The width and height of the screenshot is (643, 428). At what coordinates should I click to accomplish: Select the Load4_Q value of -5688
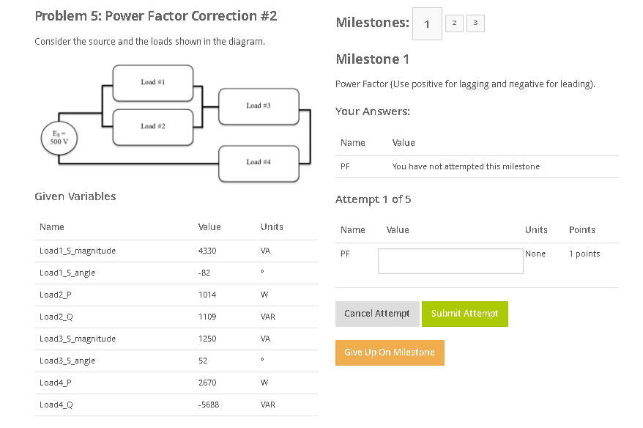click(x=209, y=405)
